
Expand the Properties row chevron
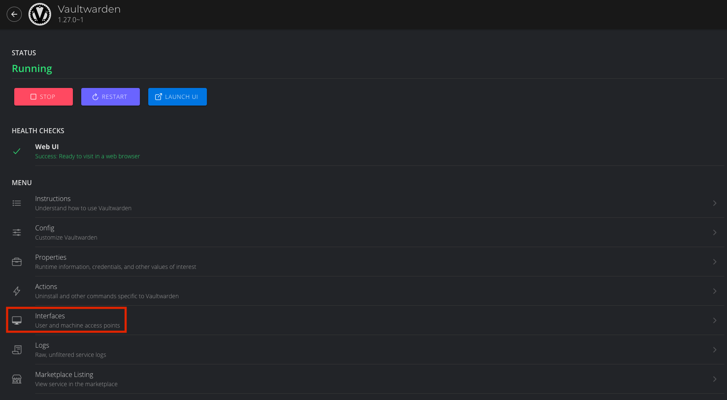[x=714, y=262]
